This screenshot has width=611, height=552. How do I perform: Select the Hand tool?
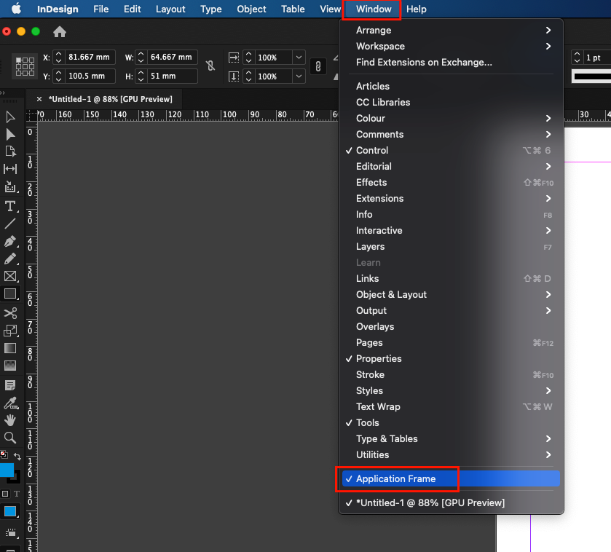(x=10, y=419)
